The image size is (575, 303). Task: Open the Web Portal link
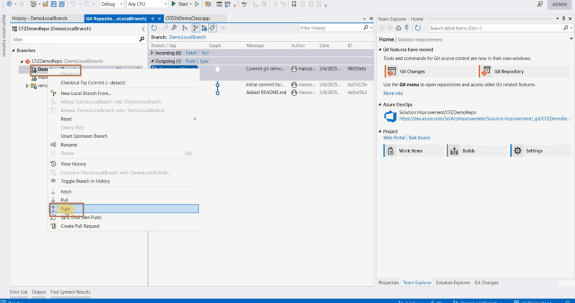(x=394, y=138)
